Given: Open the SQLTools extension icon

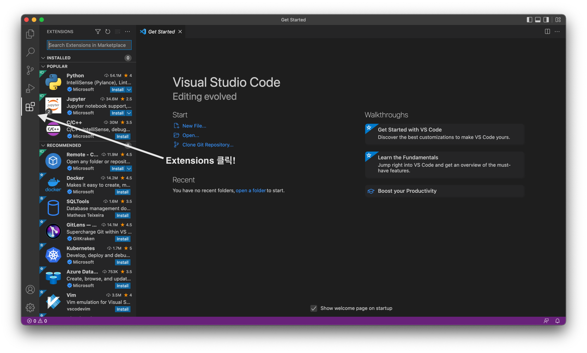Looking at the screenshot, I should point(53,208).
